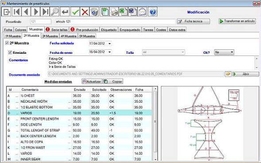The height and width of the screenshot is (163, 261).
Task: Open Fecha de envío date dropdown
Action: pyautogui.click(x=109, y=52)
